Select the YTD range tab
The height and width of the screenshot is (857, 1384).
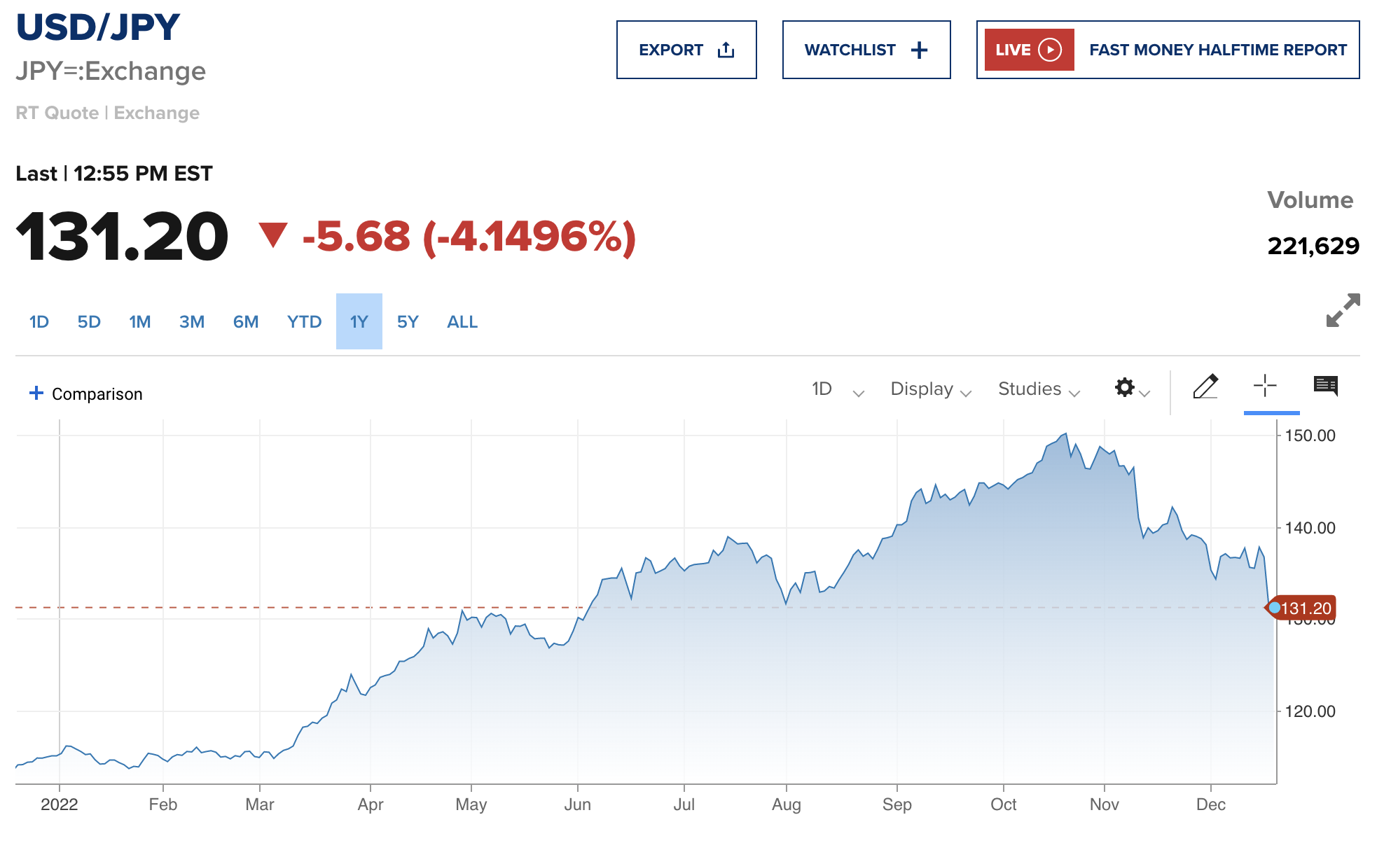pyautogui.click(x=304, y=322)
